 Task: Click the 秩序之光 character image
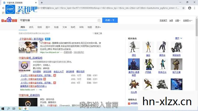pos(162,64)
